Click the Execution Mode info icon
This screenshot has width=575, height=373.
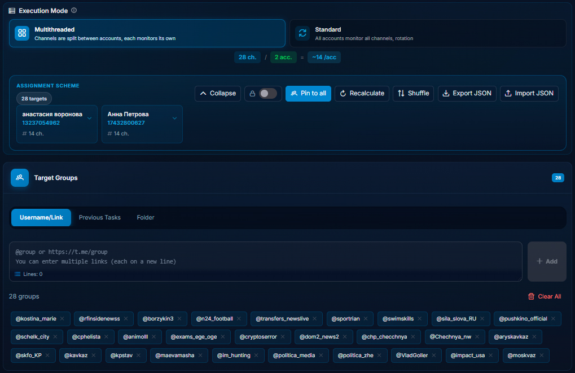coord(74,10)
